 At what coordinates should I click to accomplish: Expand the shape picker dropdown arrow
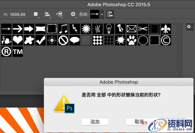click(102, 14)
